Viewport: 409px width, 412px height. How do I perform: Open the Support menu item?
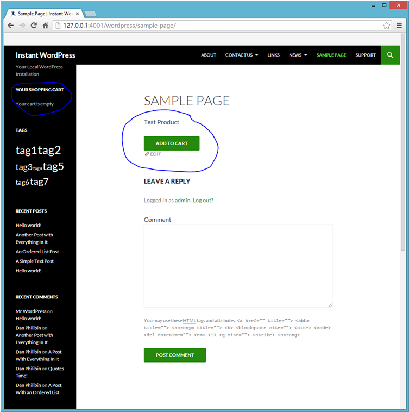pos(366,55)
